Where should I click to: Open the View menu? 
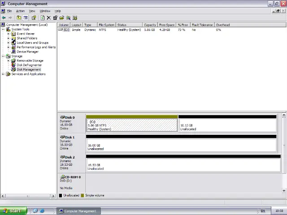click(32, 11)
